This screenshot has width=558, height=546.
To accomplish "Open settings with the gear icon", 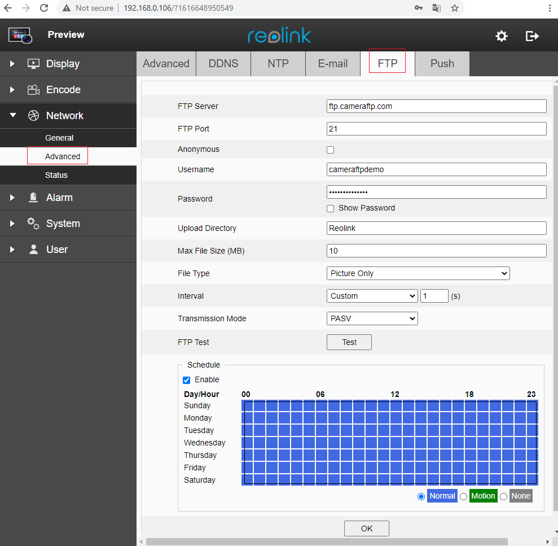I will (501, 36).
